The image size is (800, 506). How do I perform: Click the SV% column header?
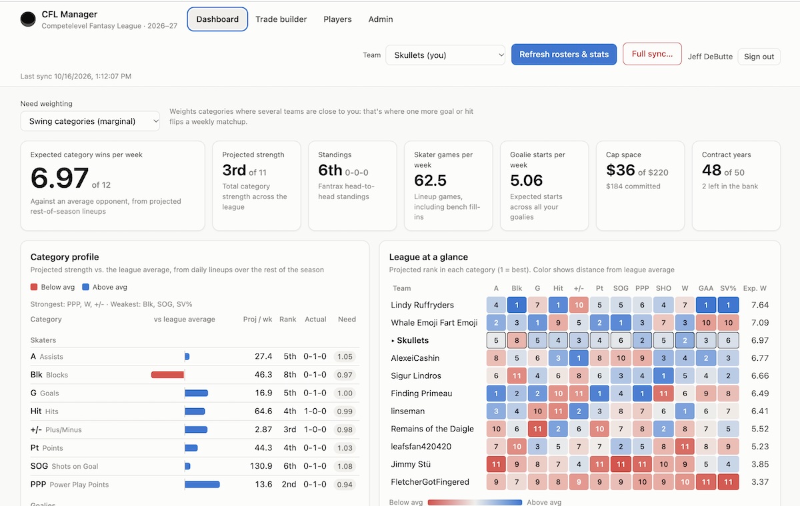729,288
